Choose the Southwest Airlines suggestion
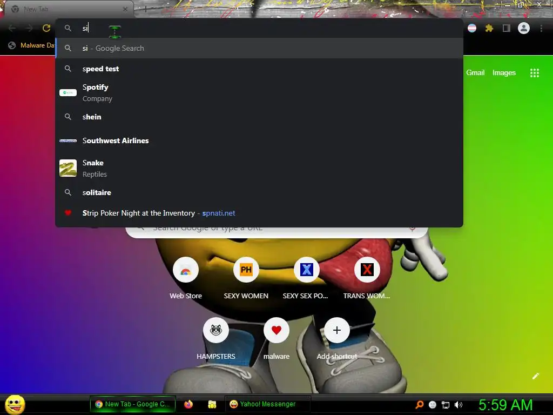The height and width of the screenshot is (415, 553). point(259,140)
